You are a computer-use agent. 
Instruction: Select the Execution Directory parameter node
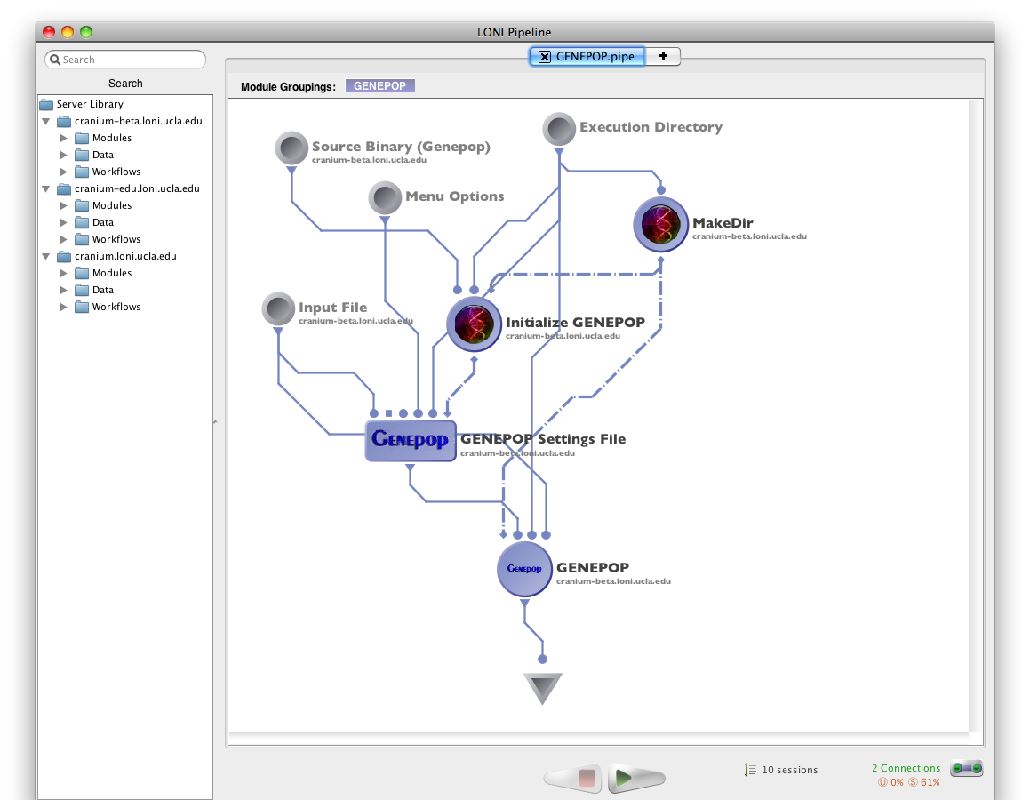(x=559, y=129)
